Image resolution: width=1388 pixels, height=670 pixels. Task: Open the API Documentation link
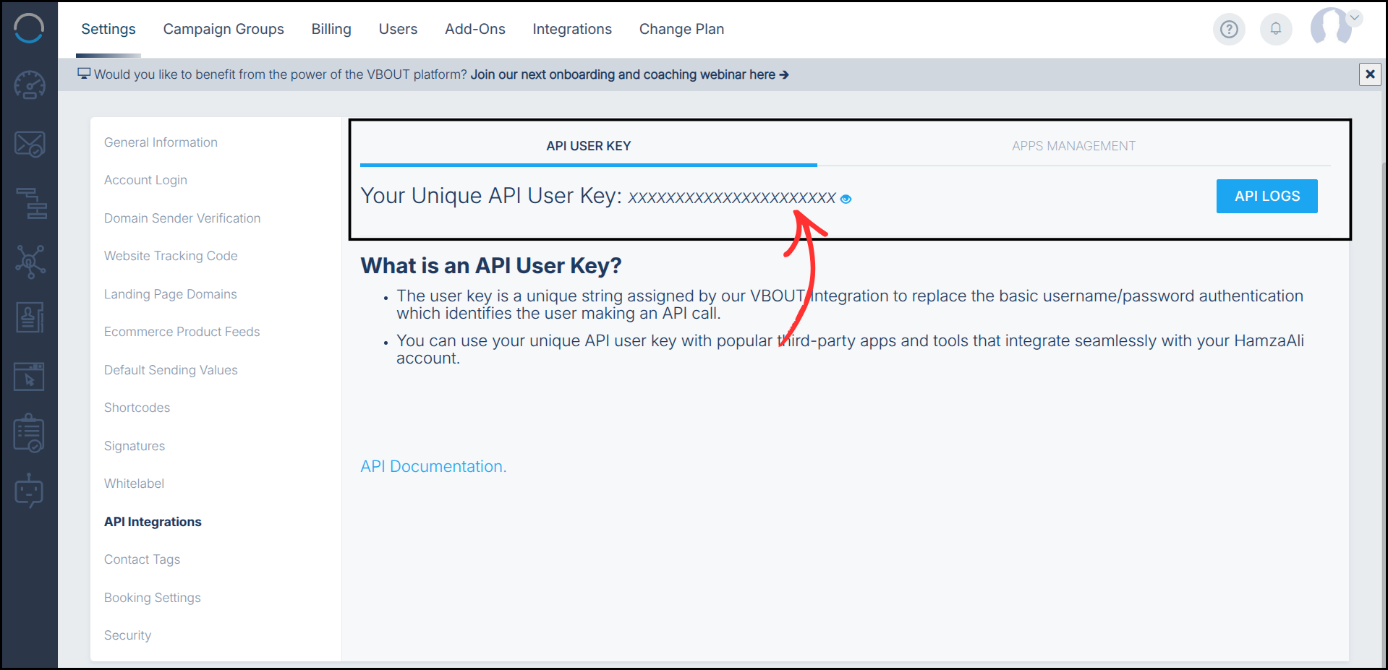[x=433, y=466]
